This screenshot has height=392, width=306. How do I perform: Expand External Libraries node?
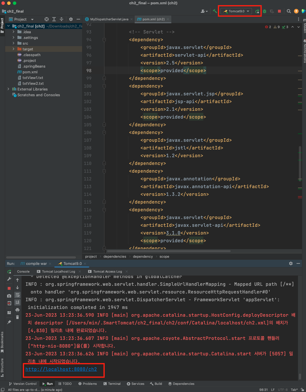[8, 89]
